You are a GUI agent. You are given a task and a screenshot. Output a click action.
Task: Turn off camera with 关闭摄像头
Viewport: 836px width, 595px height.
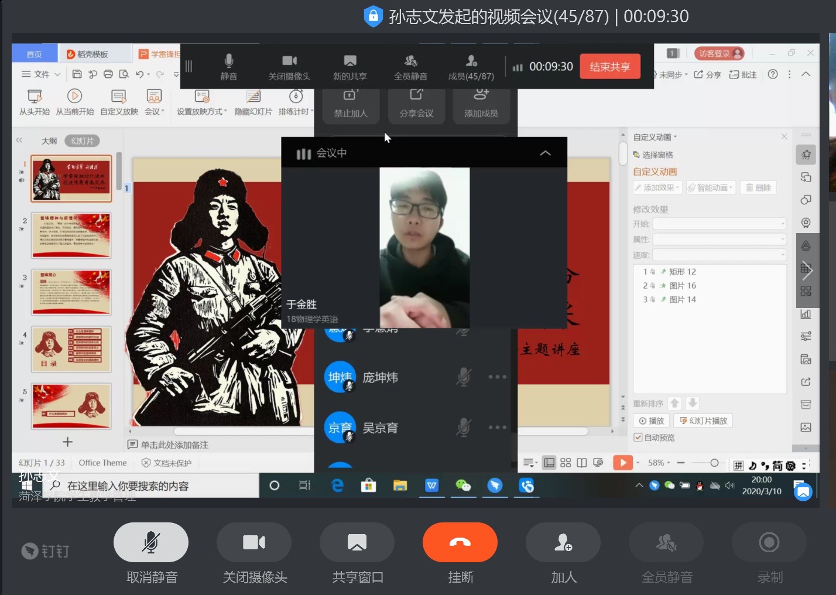[x=254, y=542]
